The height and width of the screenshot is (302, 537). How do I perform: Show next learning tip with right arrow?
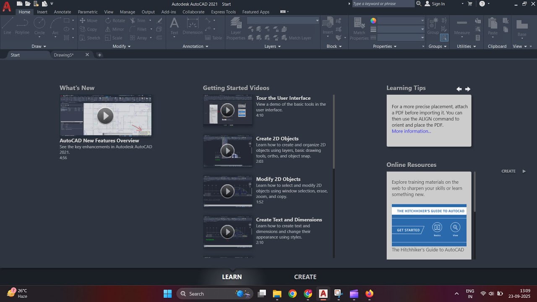tap(468, 89)
